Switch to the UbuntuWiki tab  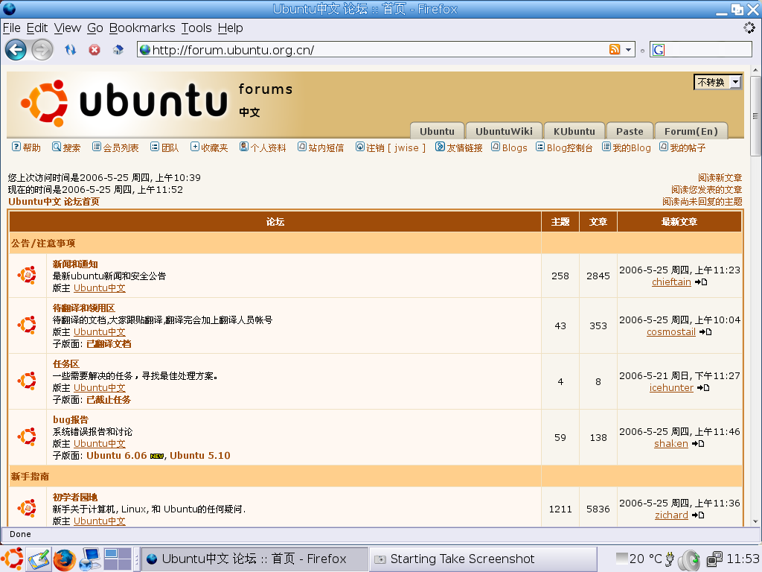point(504,131)
